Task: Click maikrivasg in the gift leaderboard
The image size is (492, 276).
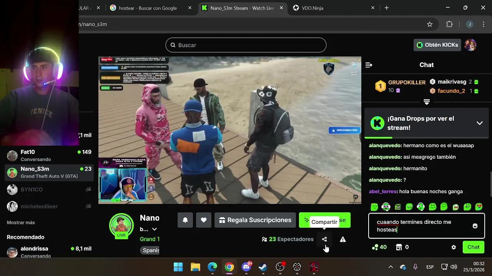Action: (452, 82)
